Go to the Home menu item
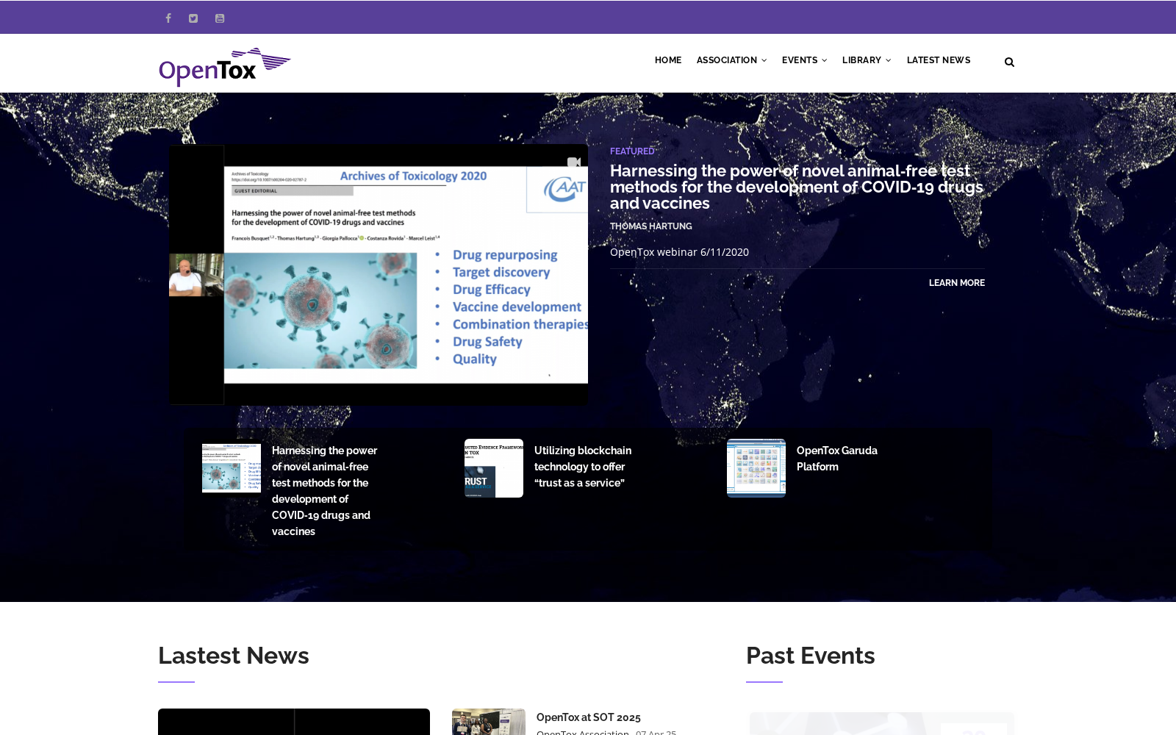This screenshot has height=735, width=1176. (668, 60)
